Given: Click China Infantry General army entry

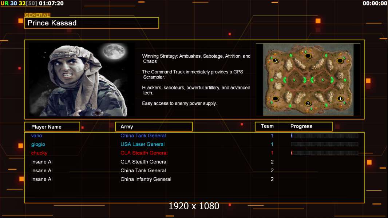Looking at the screenshot, I should click(146, 179).
